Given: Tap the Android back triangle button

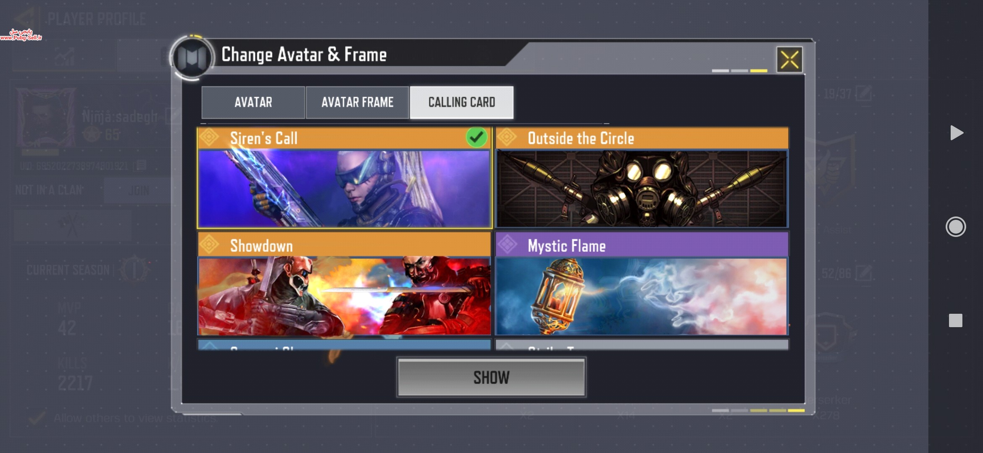Looking at the screenshot, I should 956,133.
